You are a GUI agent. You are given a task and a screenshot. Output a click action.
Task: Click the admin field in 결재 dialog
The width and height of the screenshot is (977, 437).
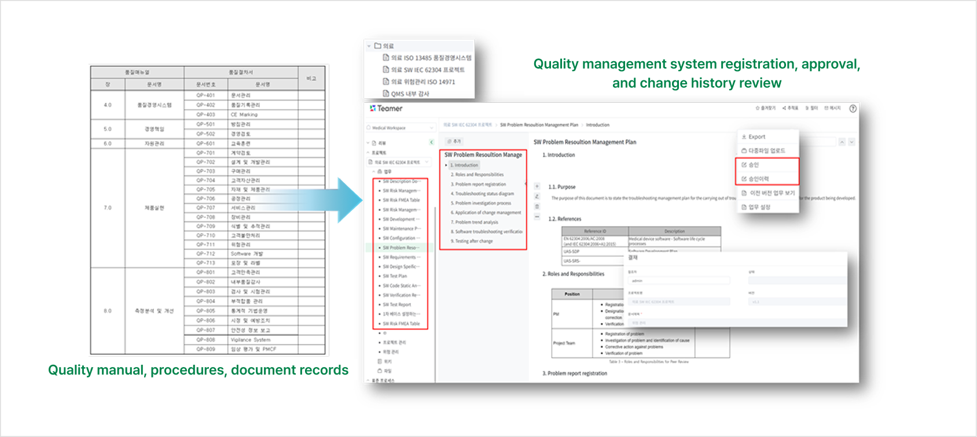coord(679,281)
